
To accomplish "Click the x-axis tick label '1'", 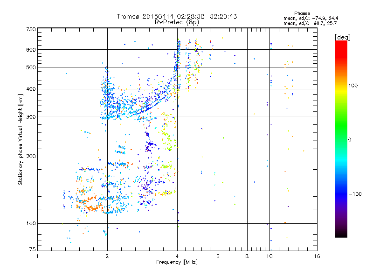I will 37,256.
